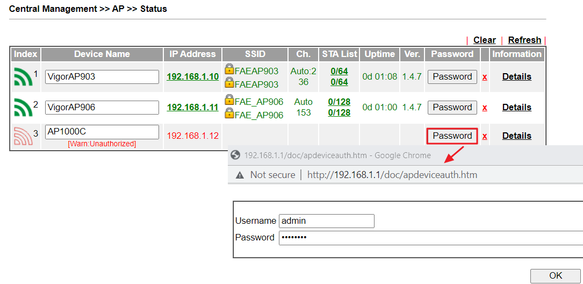Focus the Password input field
The height and width of the screenshot is (284, 583).
pyautogui.click(x=430, y=237)
